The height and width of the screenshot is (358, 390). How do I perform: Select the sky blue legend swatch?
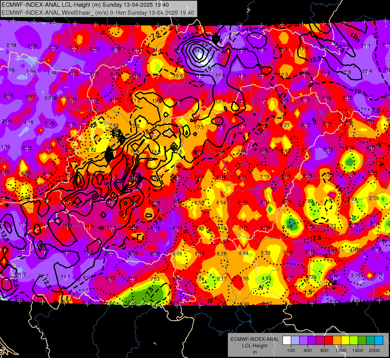379,340
